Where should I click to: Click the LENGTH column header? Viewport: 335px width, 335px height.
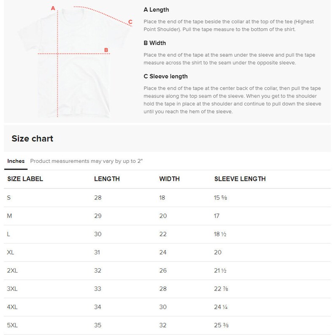click(107, 179)
